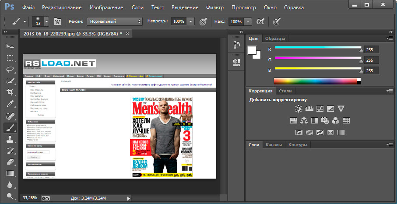
Task: Select the Spot Healing Brush tool
Action: (10, 116)
